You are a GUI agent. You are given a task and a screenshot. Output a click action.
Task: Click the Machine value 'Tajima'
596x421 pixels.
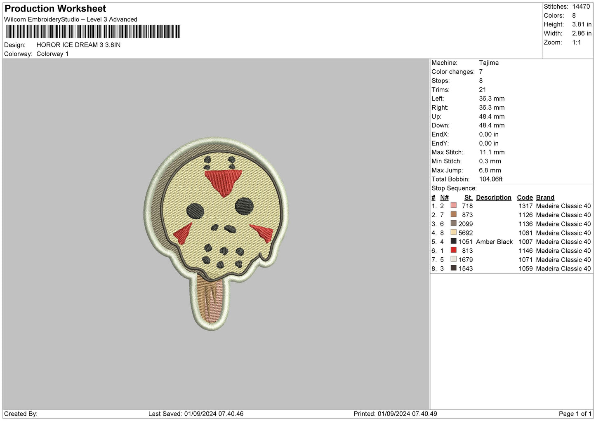(x=489, y=63)
